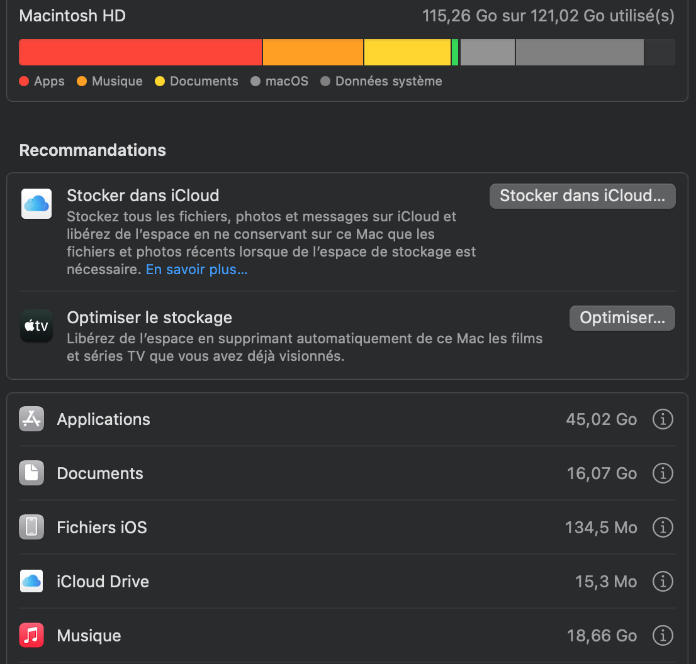Screen dimensions: 696x664
Task: Click the Données système legend item
Action: point(381,81)
